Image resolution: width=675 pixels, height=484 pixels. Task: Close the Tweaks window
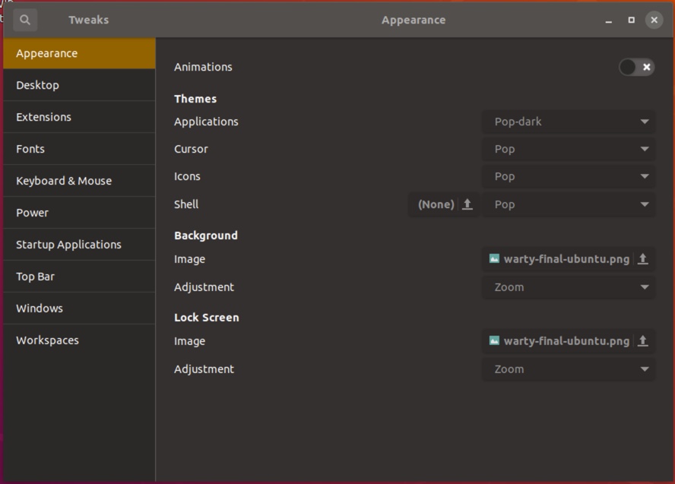point(654,20)
